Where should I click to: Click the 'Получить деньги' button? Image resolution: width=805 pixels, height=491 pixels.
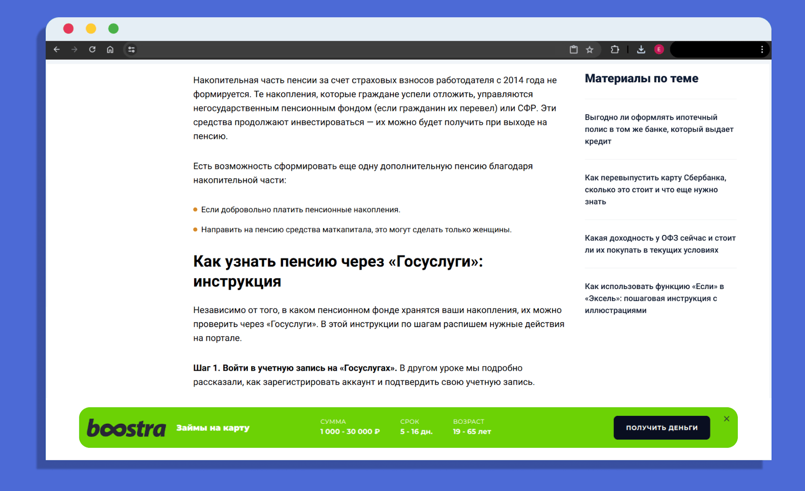662,427
